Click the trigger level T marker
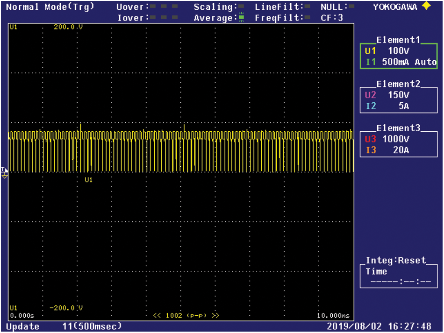Viewport: 444px width, 333px height. click(x=3, y=169)
